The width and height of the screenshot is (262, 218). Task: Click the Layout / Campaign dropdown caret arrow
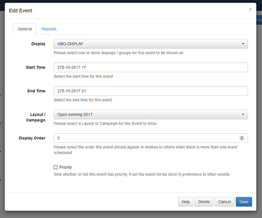coord(243,115)
